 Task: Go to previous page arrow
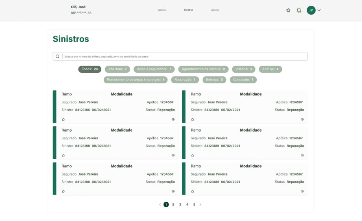160,204
